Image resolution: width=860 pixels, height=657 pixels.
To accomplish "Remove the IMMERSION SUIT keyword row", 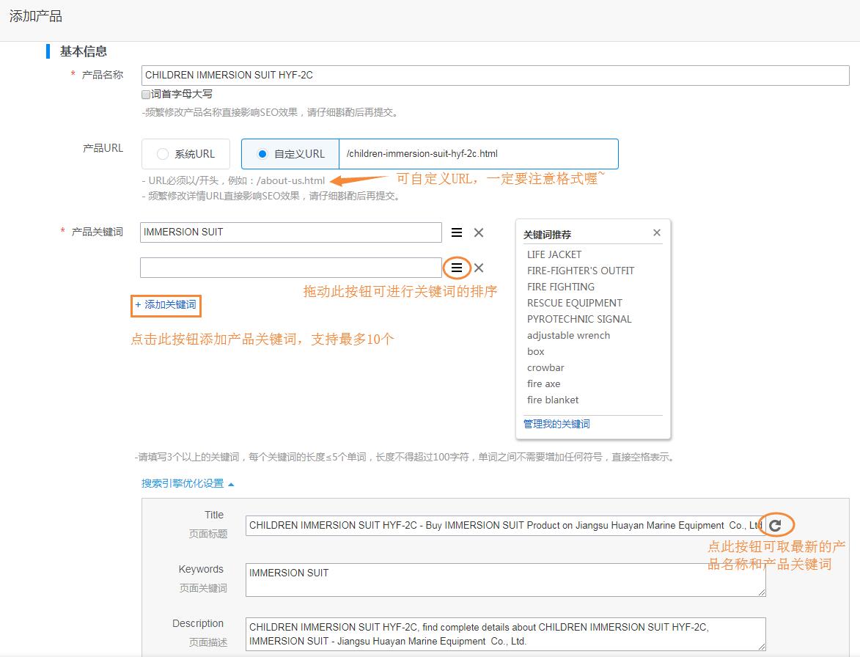I will point(479,232).
